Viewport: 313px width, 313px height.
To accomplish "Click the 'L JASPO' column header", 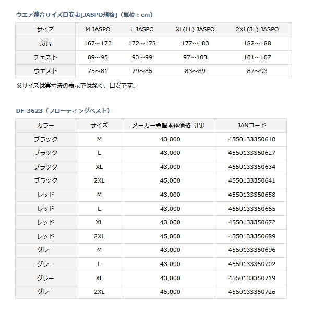I will [142, 29].
